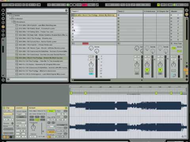
Task: Open the Quantization dropdown in Launch box
Action: click(21, 123)
